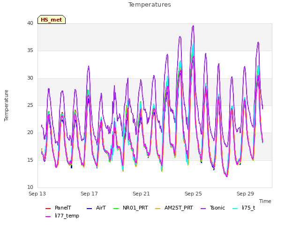Viewport: 300px width, 225px height.
Task: Click the Sep 29 x-axis label
Action: 245,194
